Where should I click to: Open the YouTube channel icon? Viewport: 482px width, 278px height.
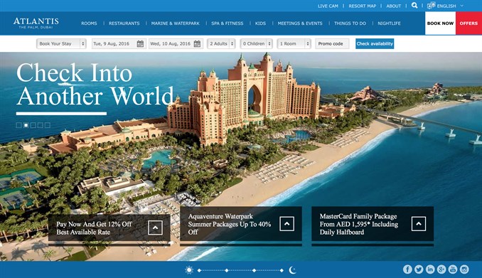453,269
